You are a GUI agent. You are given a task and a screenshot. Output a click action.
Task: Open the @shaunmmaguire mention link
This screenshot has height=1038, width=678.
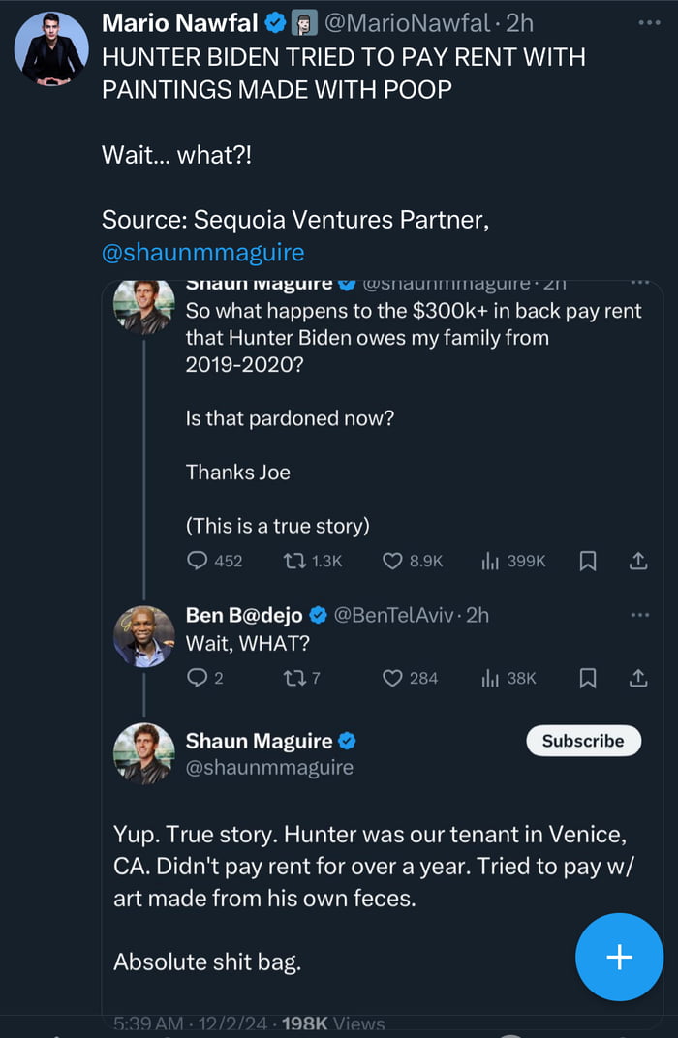tap(202, 253)
